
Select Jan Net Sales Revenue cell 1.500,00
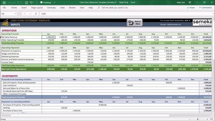click(x=48, y=37)
